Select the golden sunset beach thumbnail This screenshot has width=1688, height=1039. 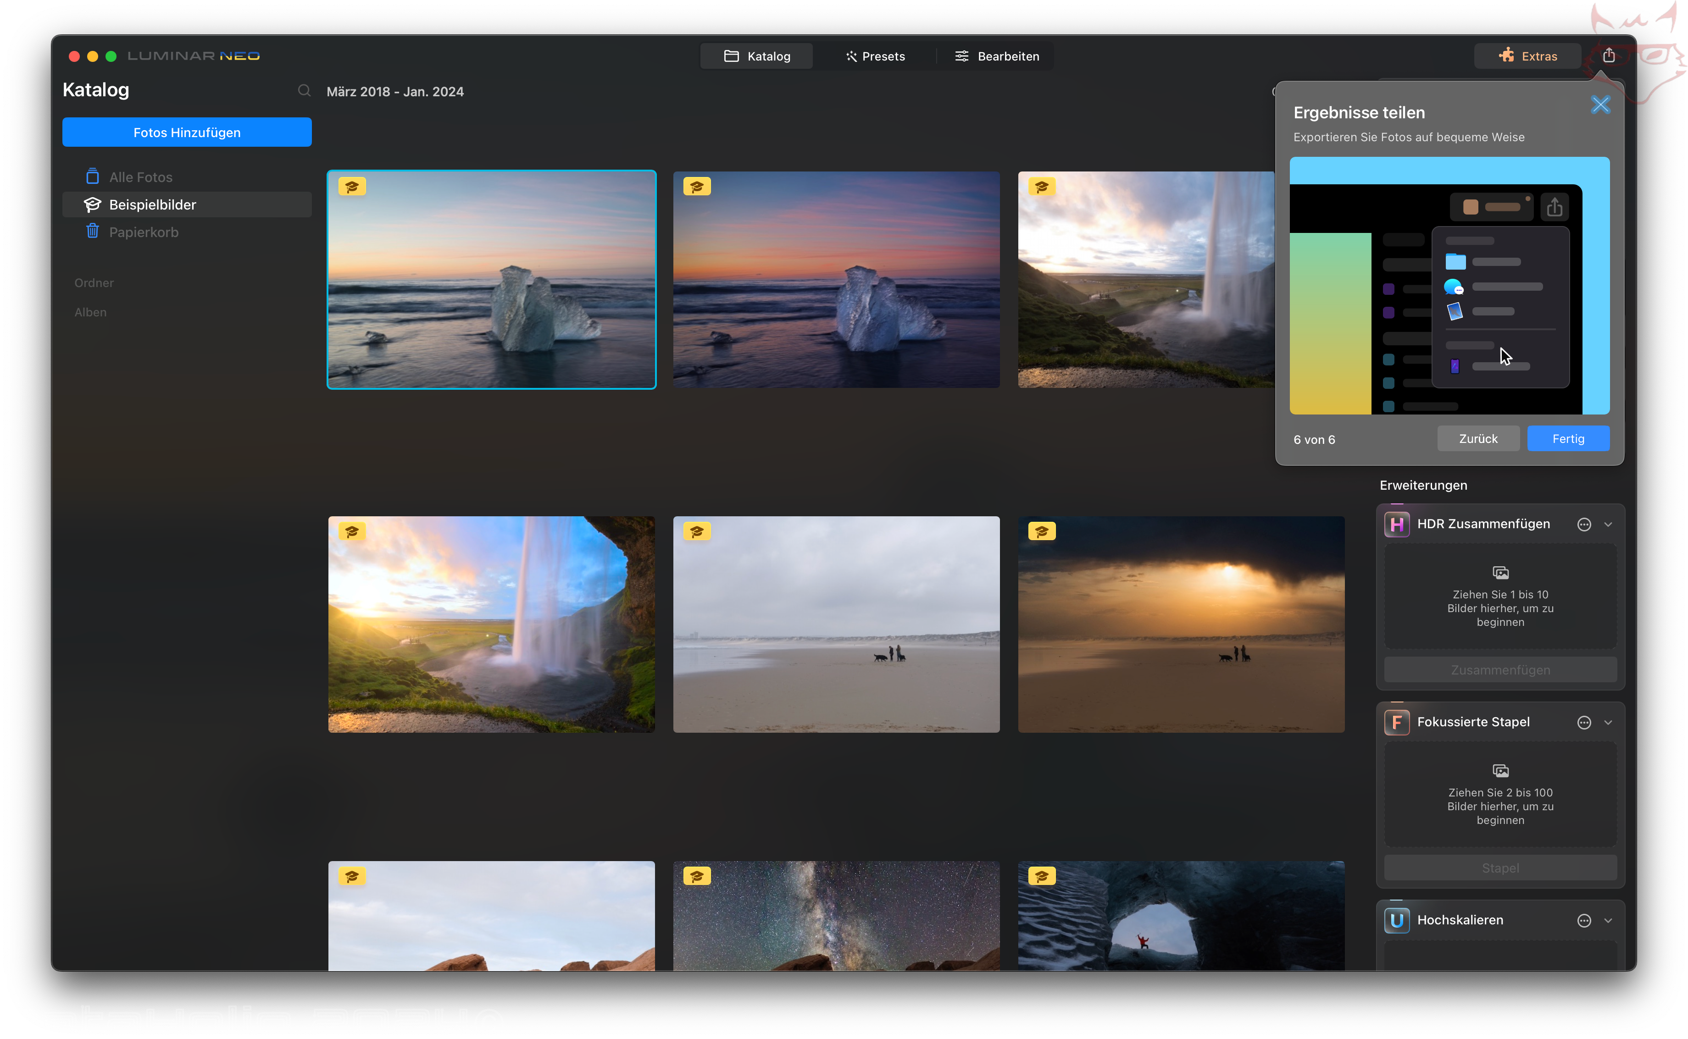point(1182,625)
